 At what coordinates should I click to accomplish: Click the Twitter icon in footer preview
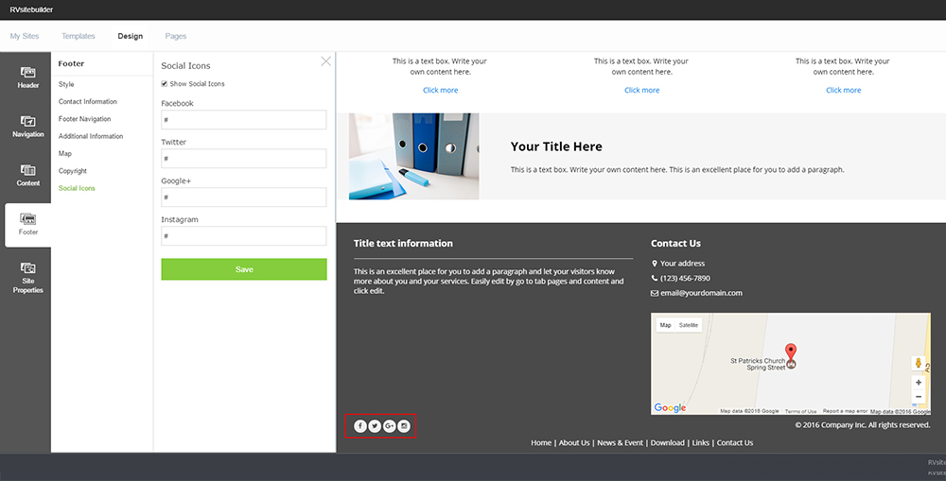click(375, 426)
